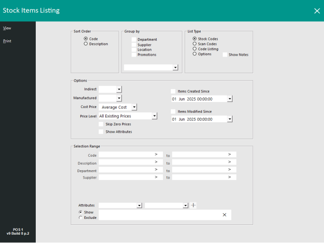Image resolution: width=324 pixels, height=243 pixels.
Task: Tick Group by Location checkbox
Action: [x=134, y=50]
